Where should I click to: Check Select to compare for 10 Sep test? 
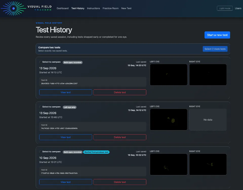40,152
